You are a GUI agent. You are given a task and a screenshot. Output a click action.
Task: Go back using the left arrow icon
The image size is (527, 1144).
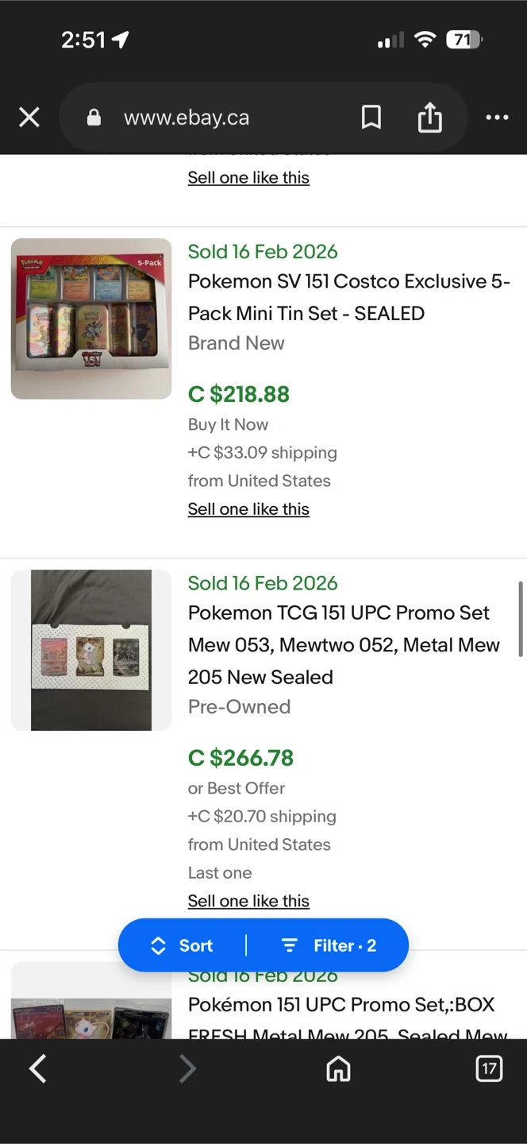pyautogui.click(x=37, y=1069)
